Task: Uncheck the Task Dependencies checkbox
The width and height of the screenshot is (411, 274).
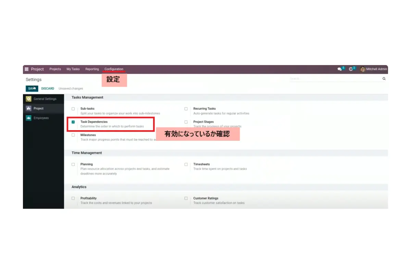Action: coord(73,122)
